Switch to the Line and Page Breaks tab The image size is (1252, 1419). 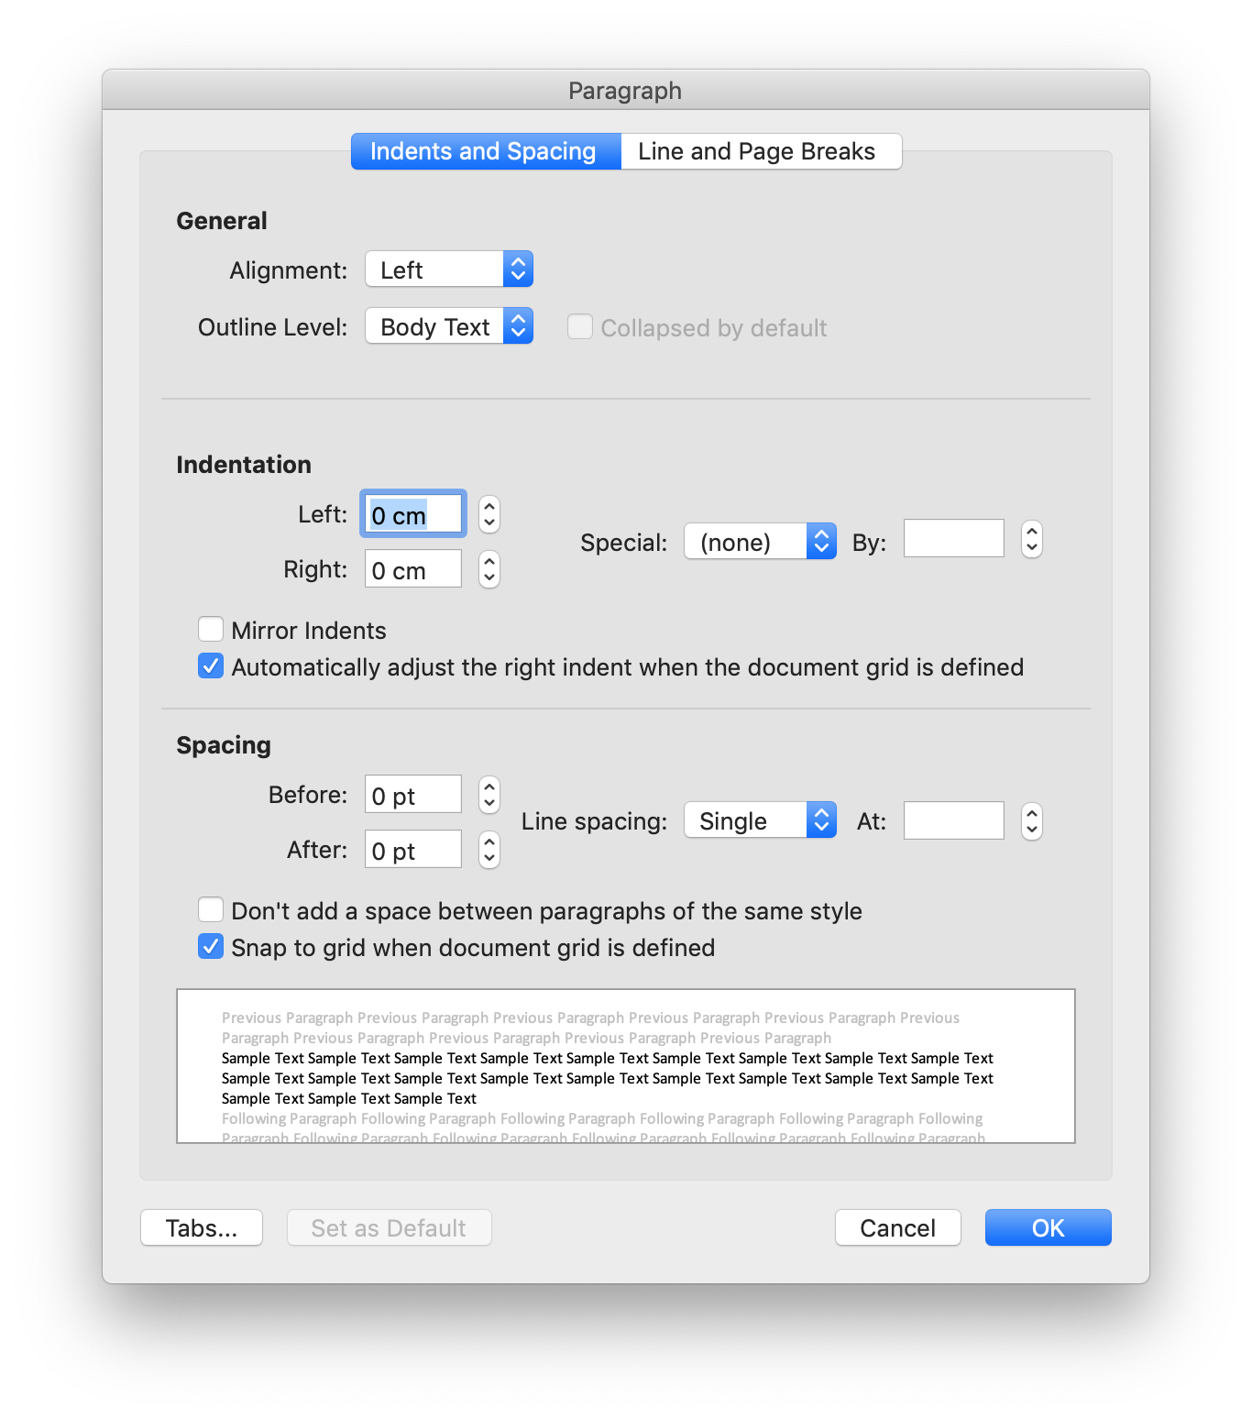(759, 150)
